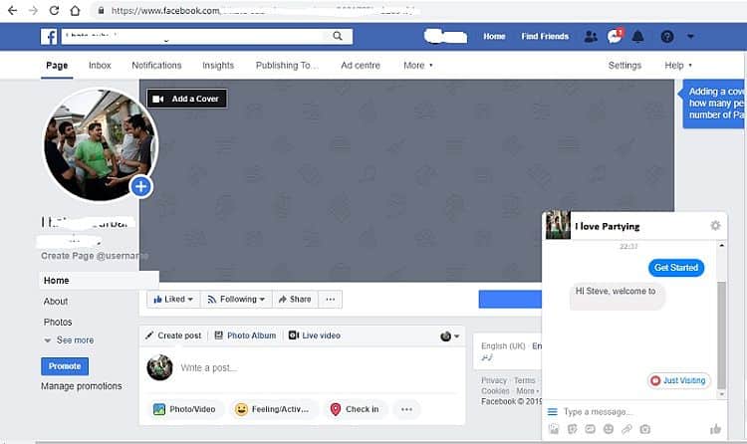Click the browser forward arrow
This screenshot has height=444, width=747.
pyautogui.click(x=33, y=11)
